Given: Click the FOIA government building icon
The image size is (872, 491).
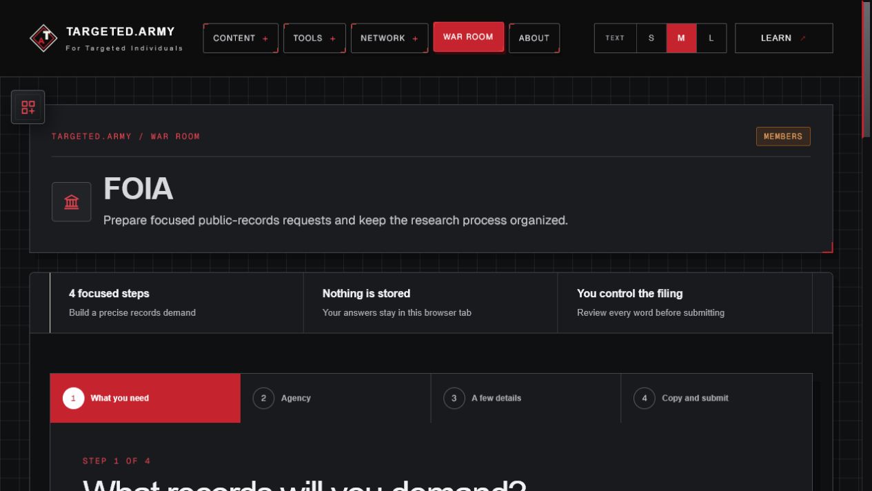Looking at the screenshot, I should point(72,202).
